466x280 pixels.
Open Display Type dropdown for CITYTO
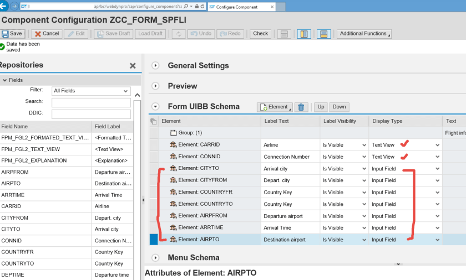coord(438,169)
